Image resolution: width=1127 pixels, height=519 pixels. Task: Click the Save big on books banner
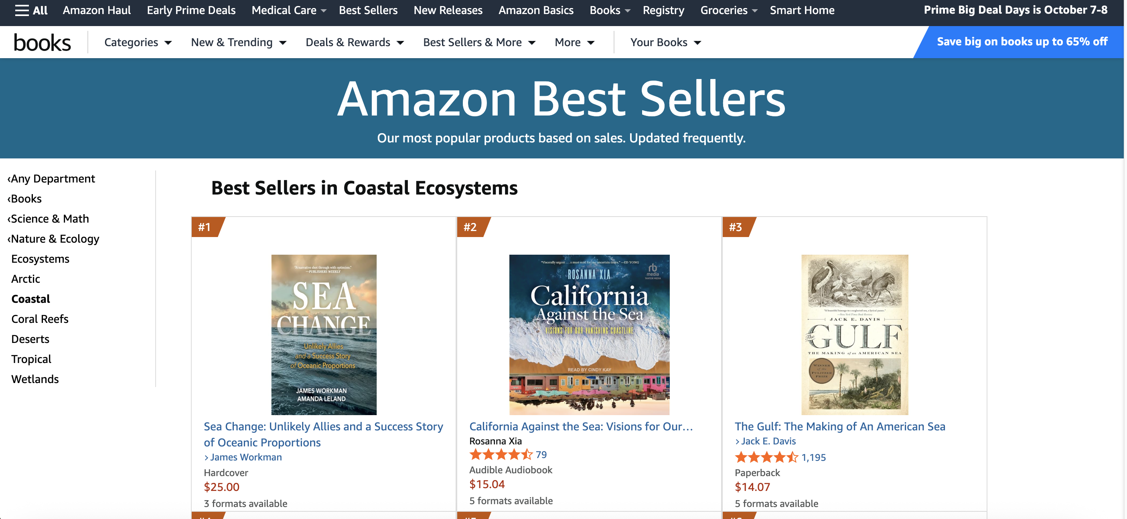[x=1022, y=42]
